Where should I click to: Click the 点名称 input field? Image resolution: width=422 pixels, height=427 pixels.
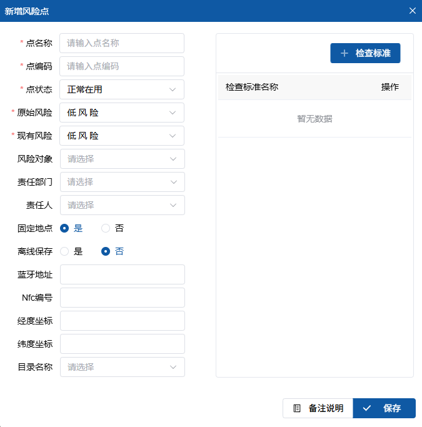pos(122,43)
